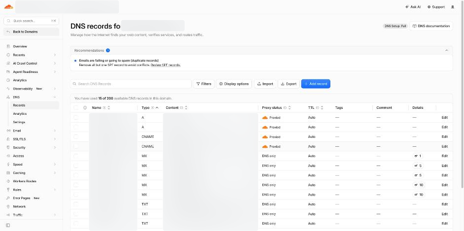Screen dimensions: 464x231
Task: Edit the MX priority 1 record
Action: [444, 156]
